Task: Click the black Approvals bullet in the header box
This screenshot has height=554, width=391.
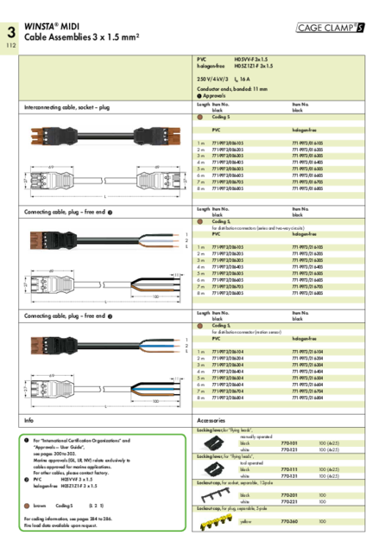Action: click(199, 96)
